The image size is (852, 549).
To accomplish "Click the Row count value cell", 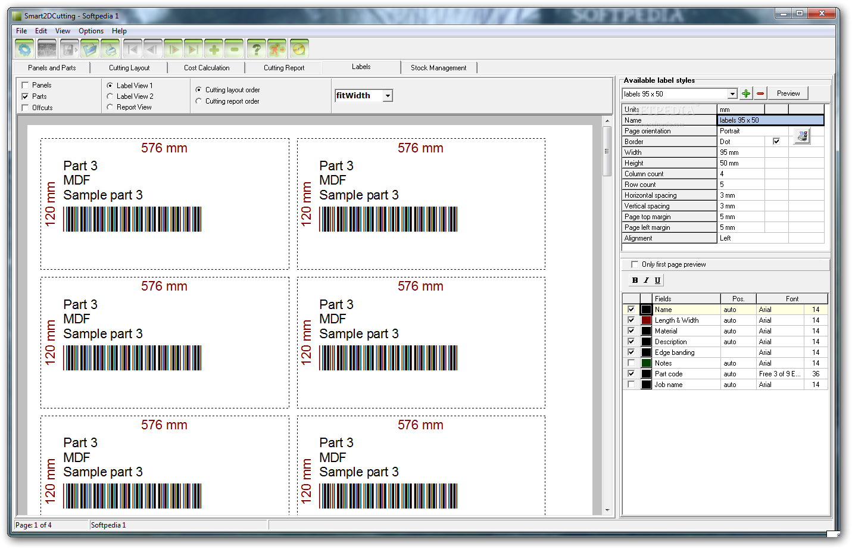I will pos(741,185).
